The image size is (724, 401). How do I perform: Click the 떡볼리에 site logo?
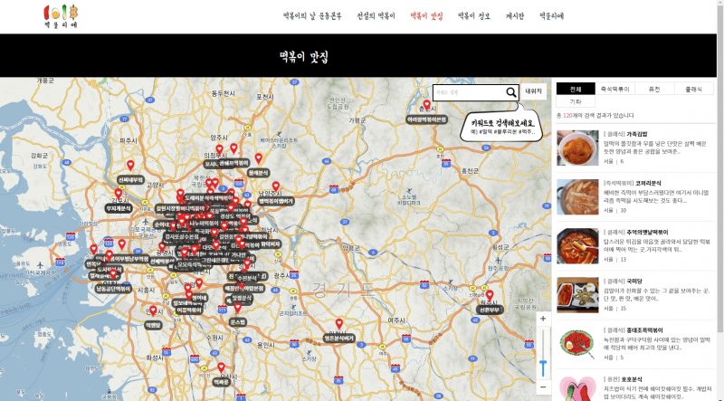click(61, 16)
